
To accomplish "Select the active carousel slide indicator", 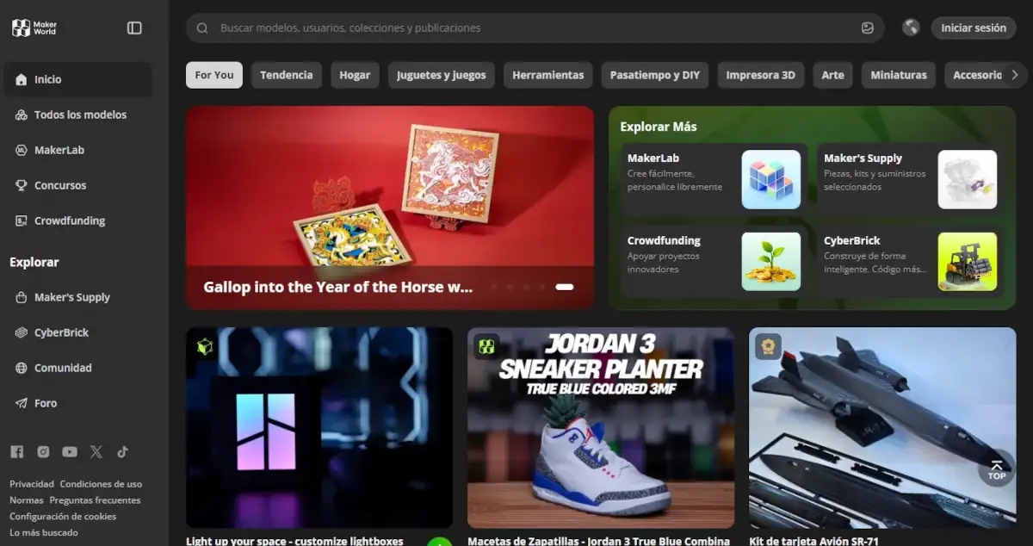I will [565, 287].
